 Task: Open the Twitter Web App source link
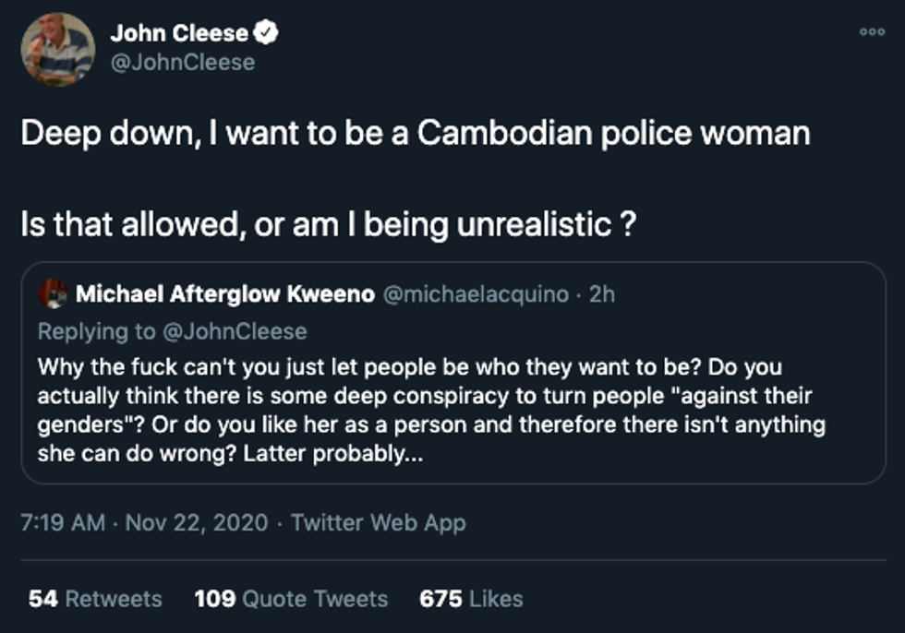378,523
